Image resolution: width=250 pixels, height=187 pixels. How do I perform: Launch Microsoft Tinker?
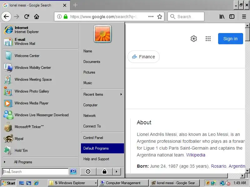(x=41, y=127)
